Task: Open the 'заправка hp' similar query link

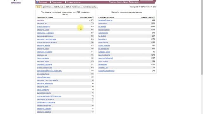Action: click(x=103, y=67)
